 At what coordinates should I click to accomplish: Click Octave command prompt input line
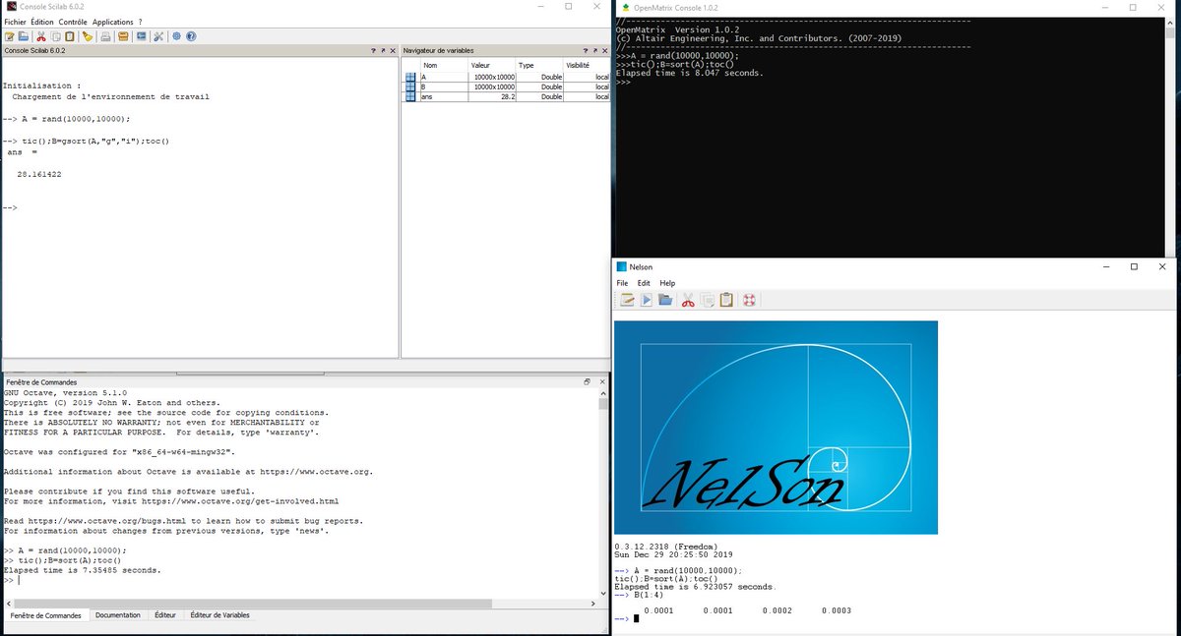[300, 580]
